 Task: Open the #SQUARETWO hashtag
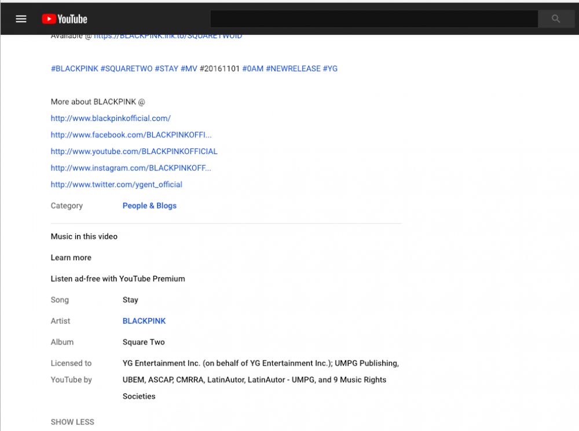tap(126, 68)
